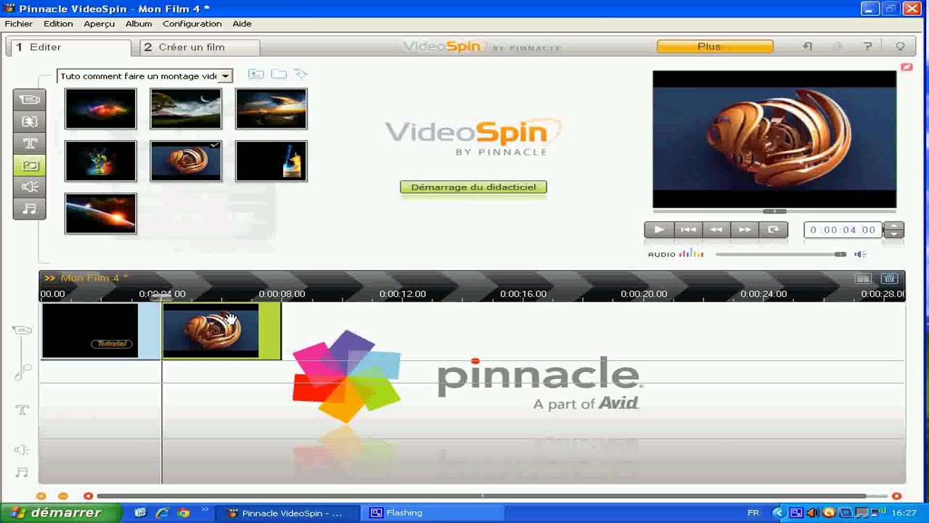Play the preview video
This screenshot has height=523, width=929.
[658, 230]
